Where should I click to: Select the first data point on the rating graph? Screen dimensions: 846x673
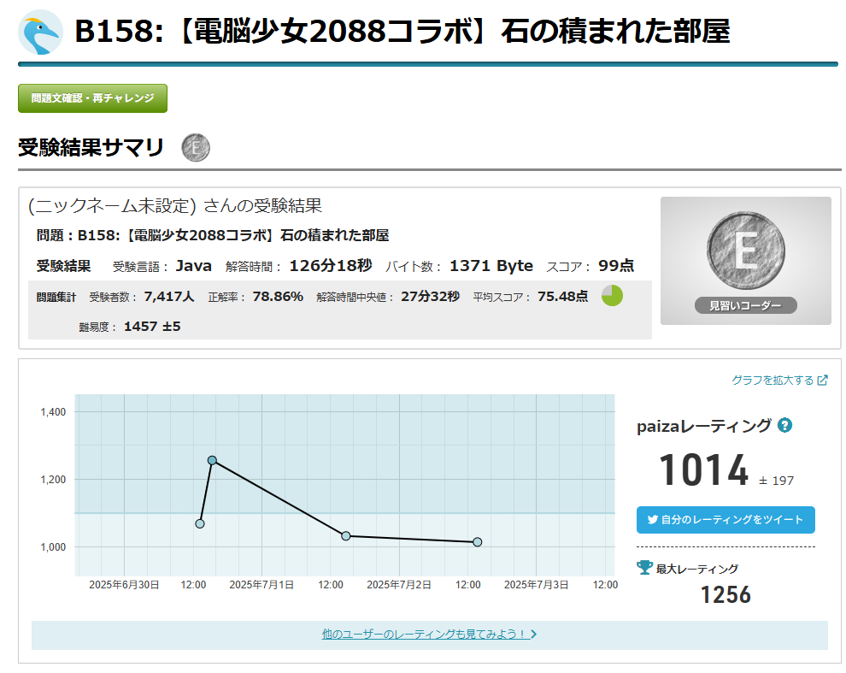click(x=200, y=523)
